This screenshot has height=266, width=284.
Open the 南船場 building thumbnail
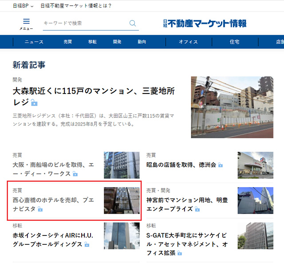pos(122,165)
